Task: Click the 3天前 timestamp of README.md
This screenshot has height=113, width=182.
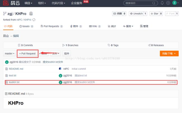Action: (x=173, y=69)
